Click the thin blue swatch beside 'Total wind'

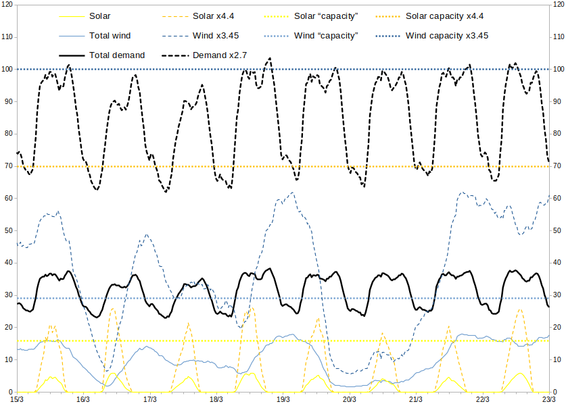(x=73, y=35)
